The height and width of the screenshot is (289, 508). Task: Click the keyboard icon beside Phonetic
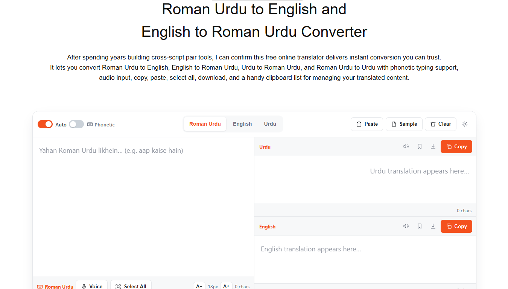click(90, 125)
